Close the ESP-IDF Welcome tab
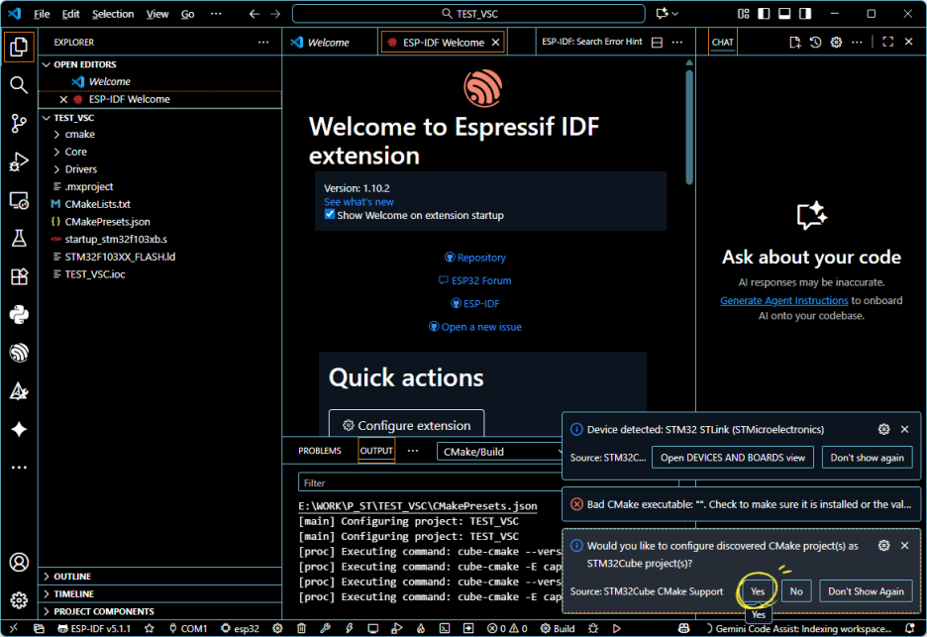The height and width of the screenshot is (637, 927). pos(496,42)
